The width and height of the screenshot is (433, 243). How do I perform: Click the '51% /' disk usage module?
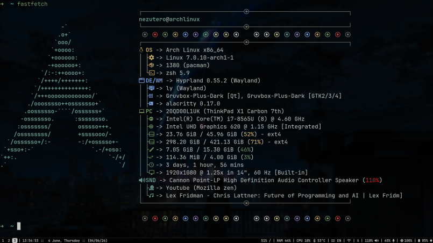[x=266, y=240]
